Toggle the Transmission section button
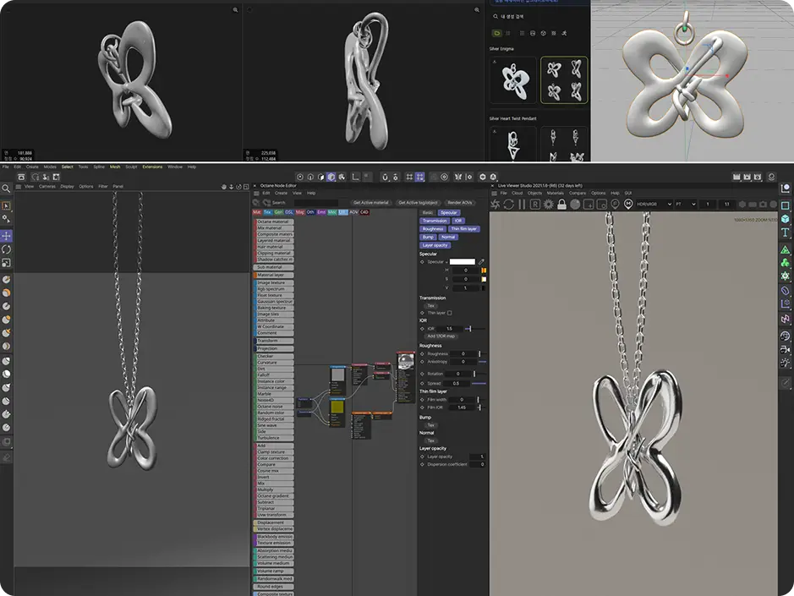The width and height of the screenshot is (794, 596). click(x=435, y=221)
